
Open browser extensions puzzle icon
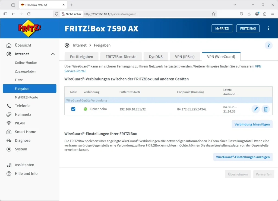click(265, 14)
